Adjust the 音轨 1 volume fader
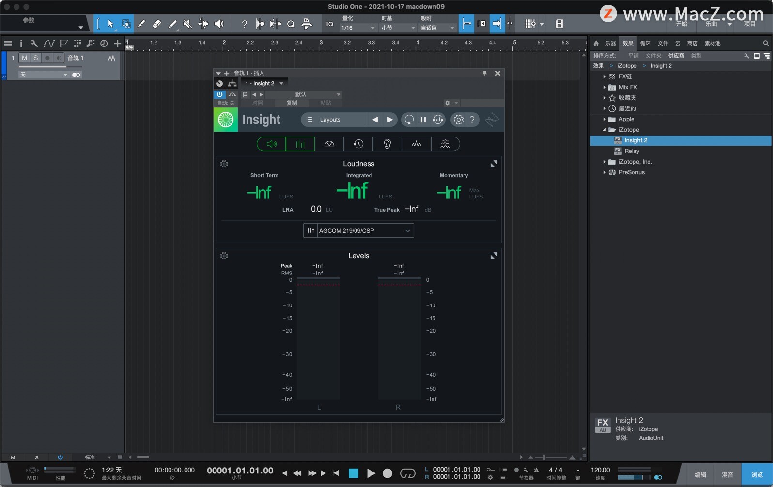Screen dimensions: 773x487 click(49, 66)
